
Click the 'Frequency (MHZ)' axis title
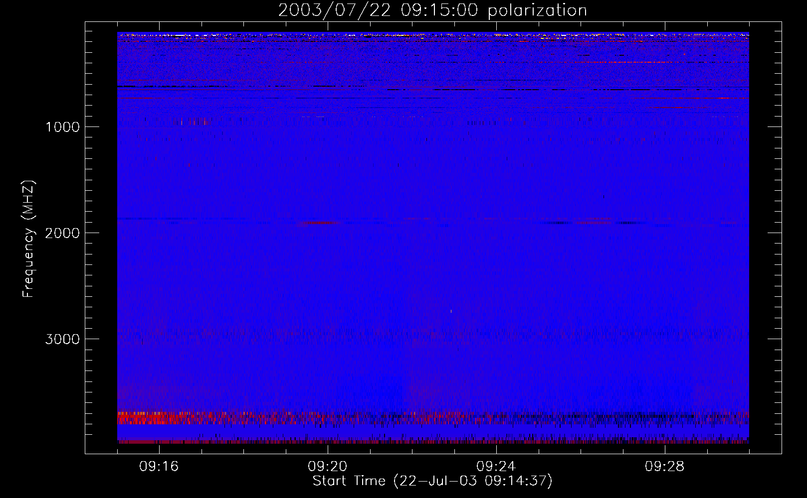[28, 239]
